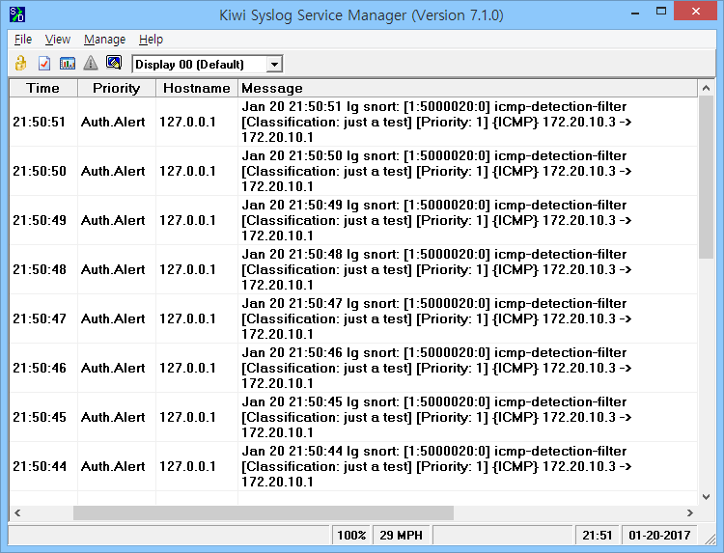Open the Manage menu
The image size is (724, 553).
105,40
